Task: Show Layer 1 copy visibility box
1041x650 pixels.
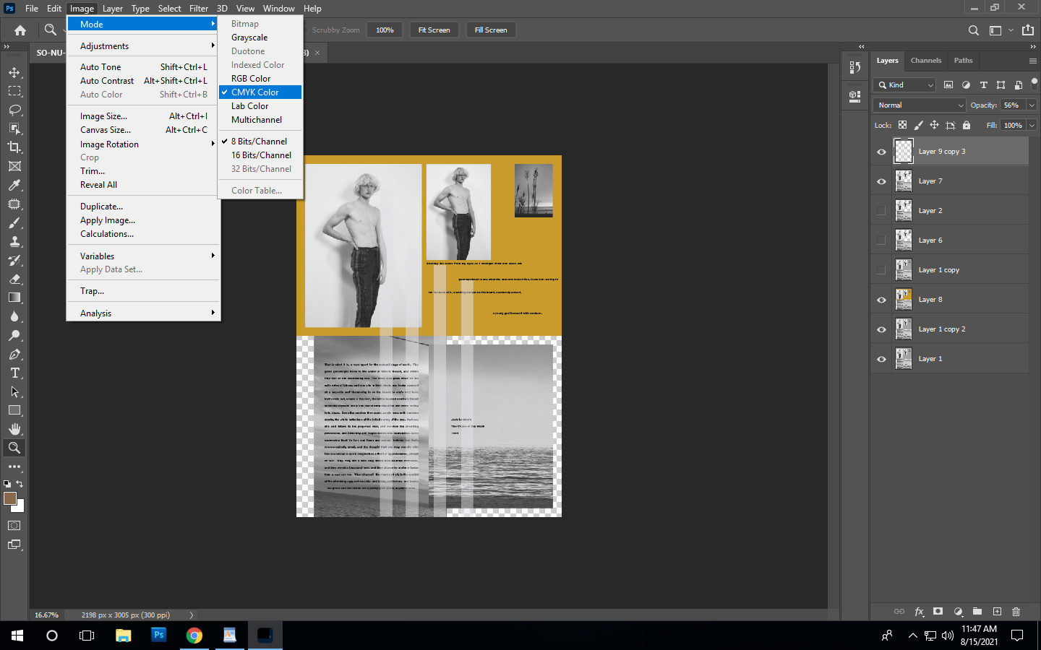Action: [881, 270]
